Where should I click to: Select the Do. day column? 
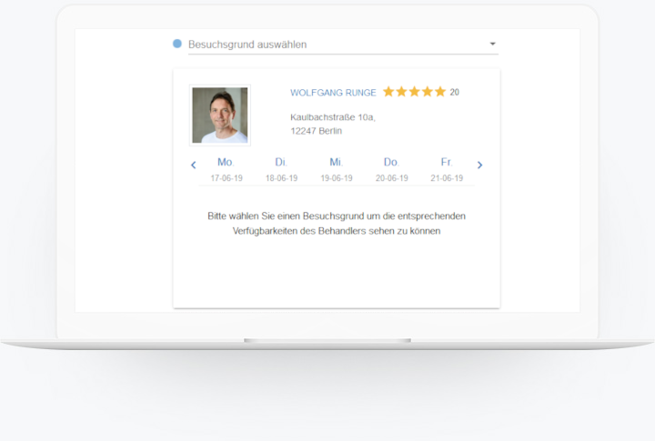391,162
